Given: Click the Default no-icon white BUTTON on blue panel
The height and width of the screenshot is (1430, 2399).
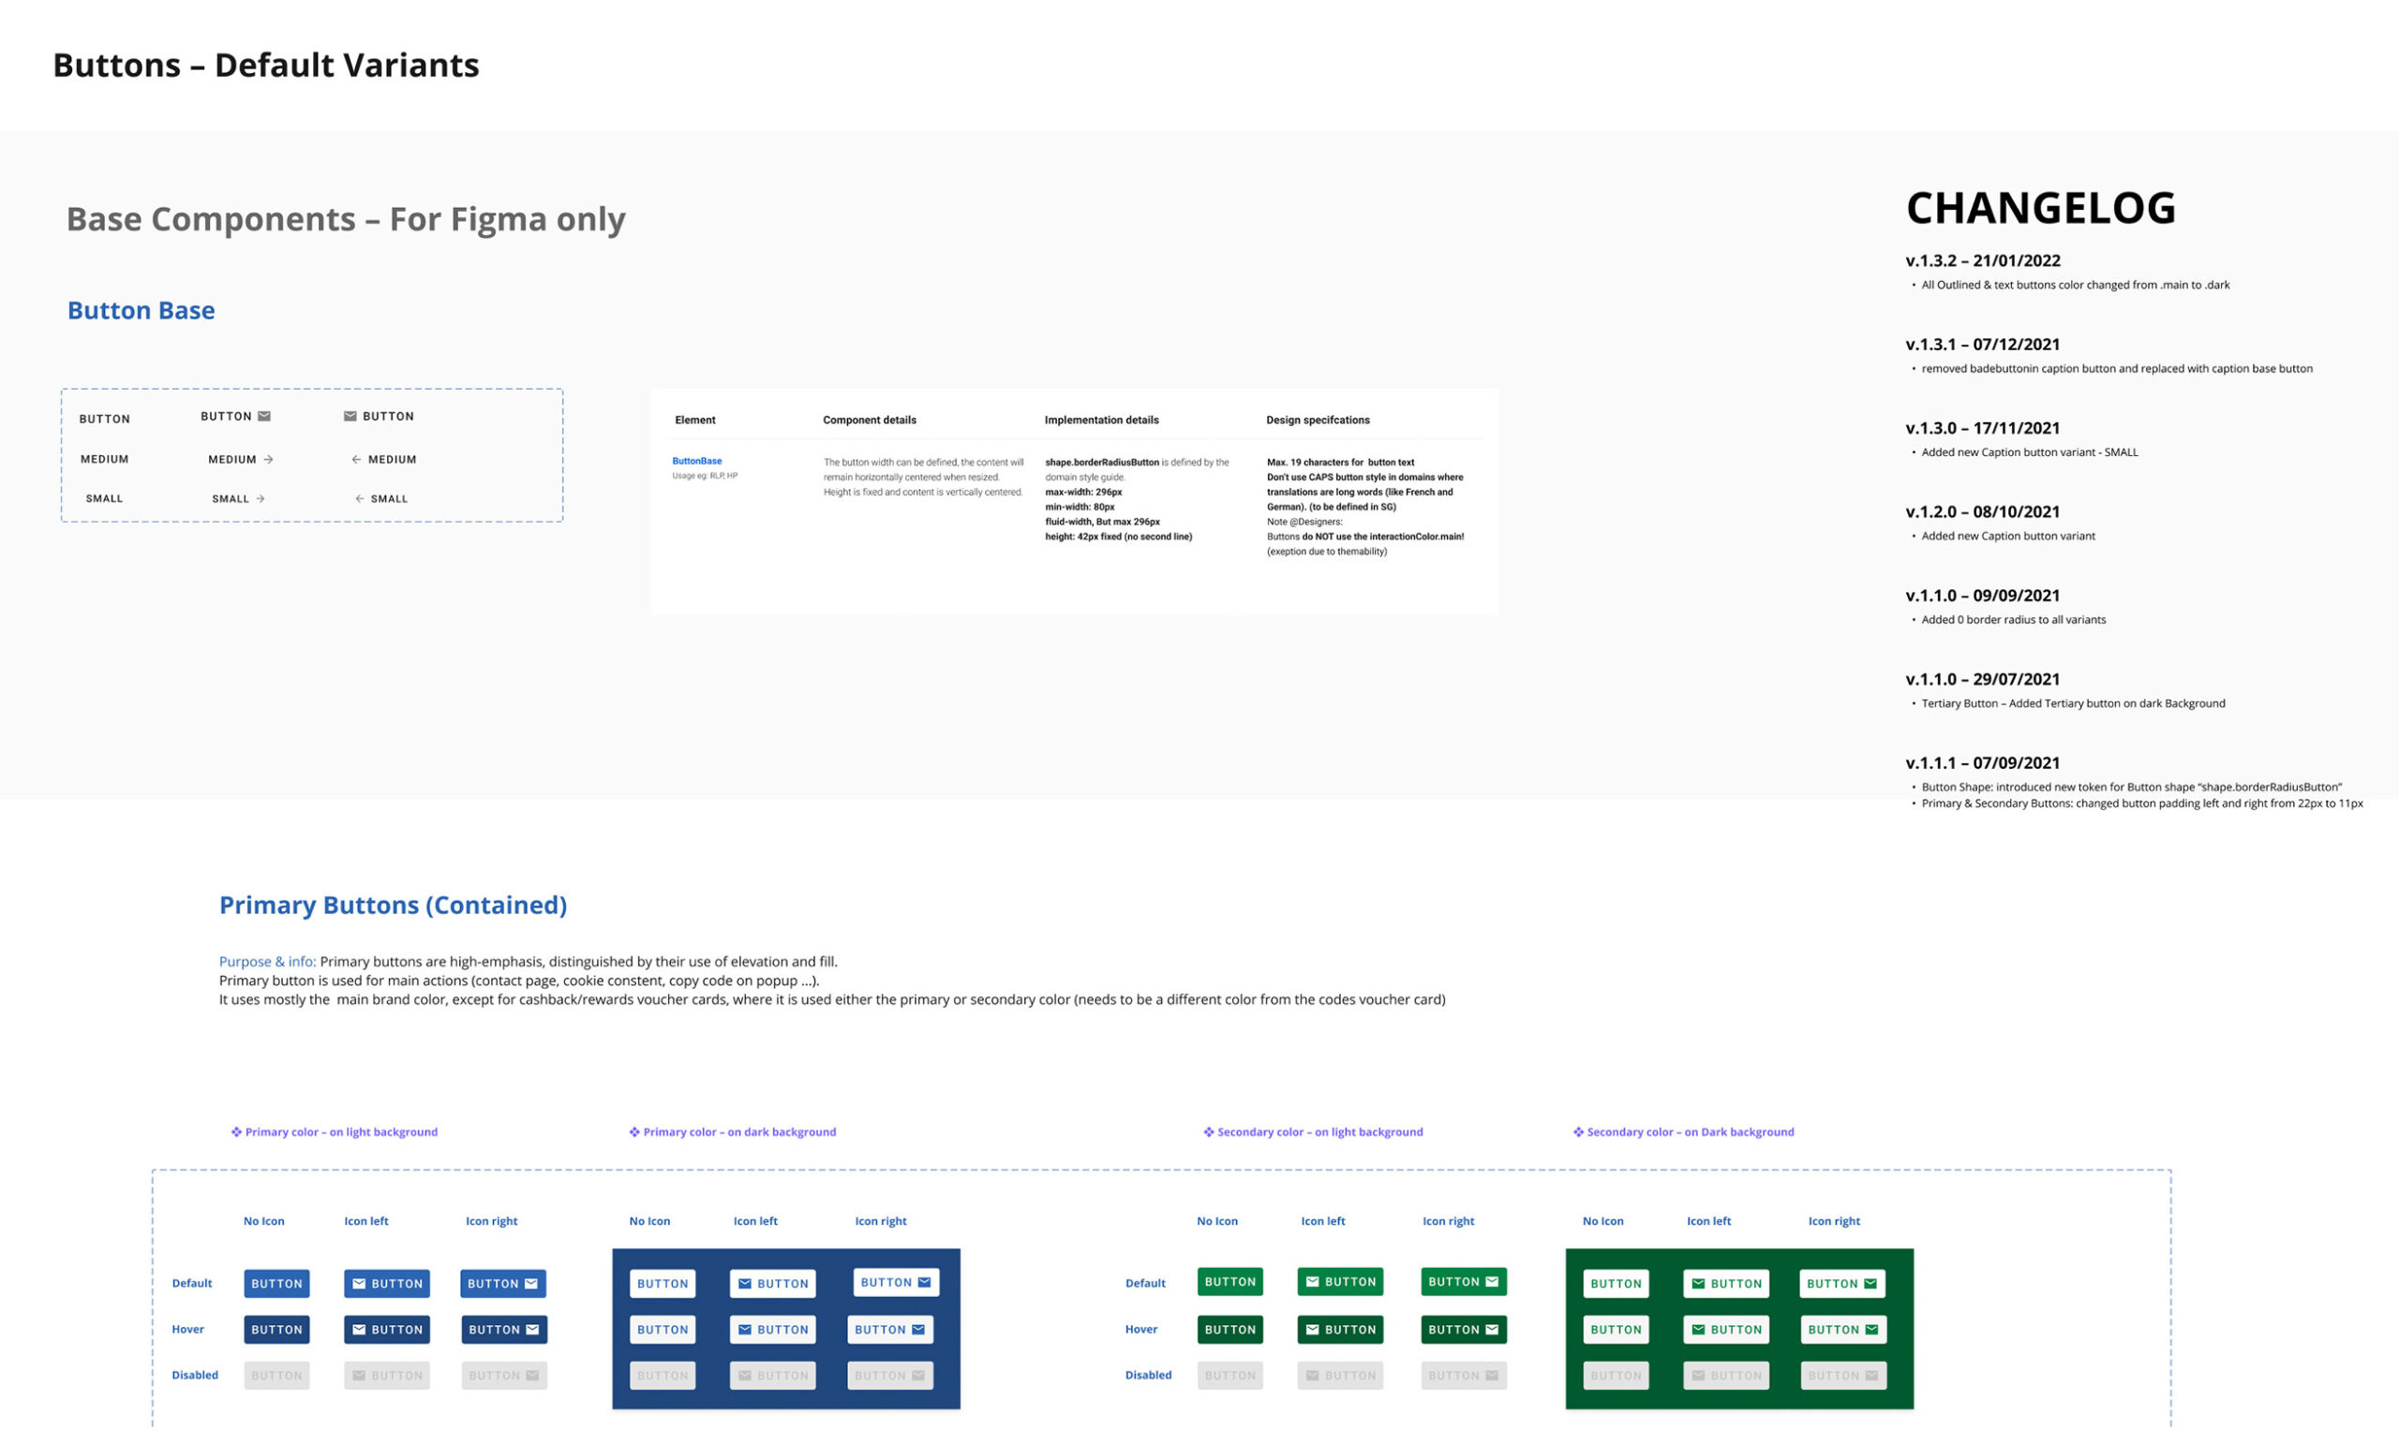Looking at the screenshot, I should click(663, 1284).
